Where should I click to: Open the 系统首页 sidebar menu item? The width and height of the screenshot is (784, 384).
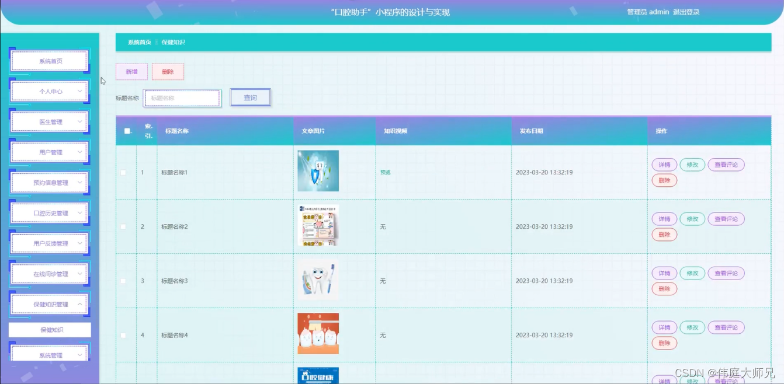[50, 61]
